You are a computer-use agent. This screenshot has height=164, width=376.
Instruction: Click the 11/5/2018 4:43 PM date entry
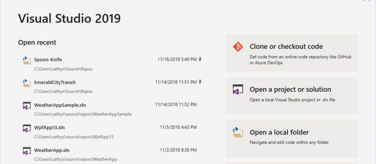click(178, 127)
